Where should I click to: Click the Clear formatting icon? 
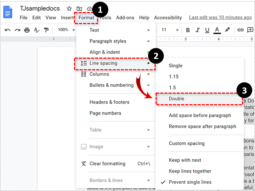tap(84, 164)
